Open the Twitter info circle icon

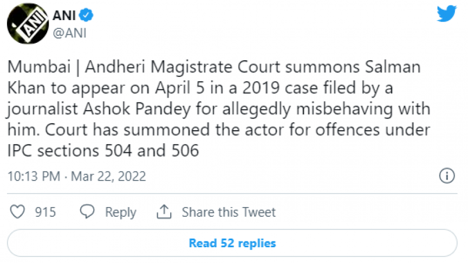click(x=445, y=176)
